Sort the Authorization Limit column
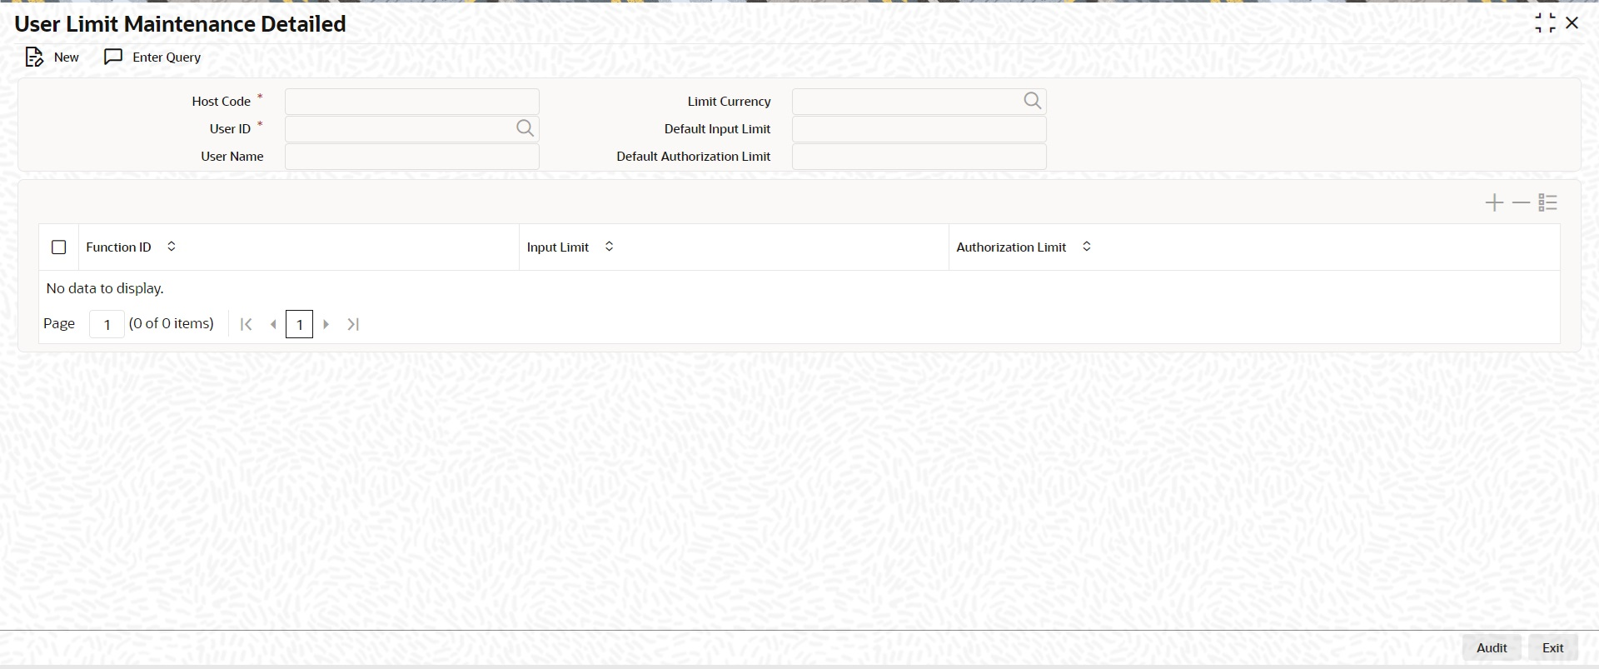Viewport: 1599px width, 669px height. 1086,247
